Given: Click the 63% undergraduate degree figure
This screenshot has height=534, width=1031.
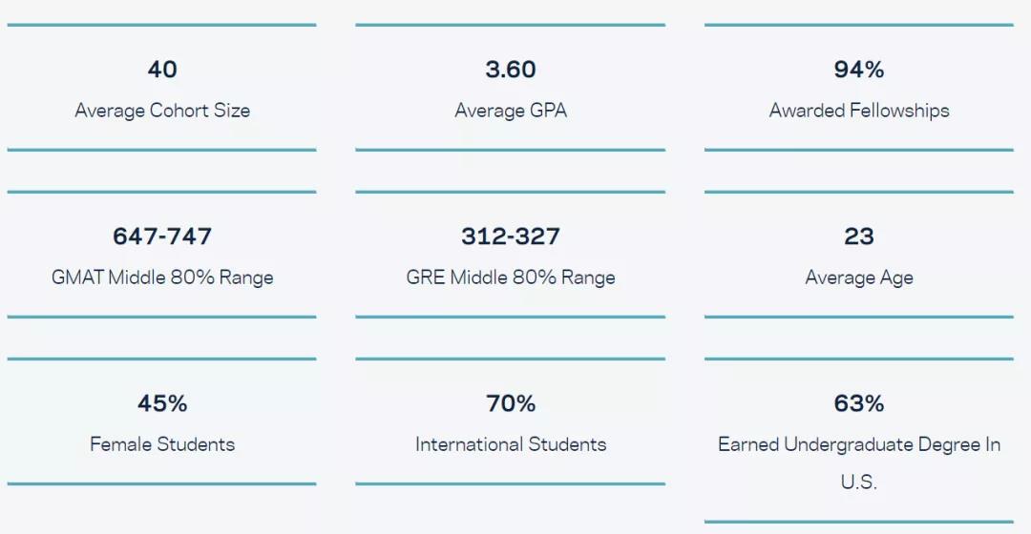Looking at the screenshot, I should tap(859, 403).
